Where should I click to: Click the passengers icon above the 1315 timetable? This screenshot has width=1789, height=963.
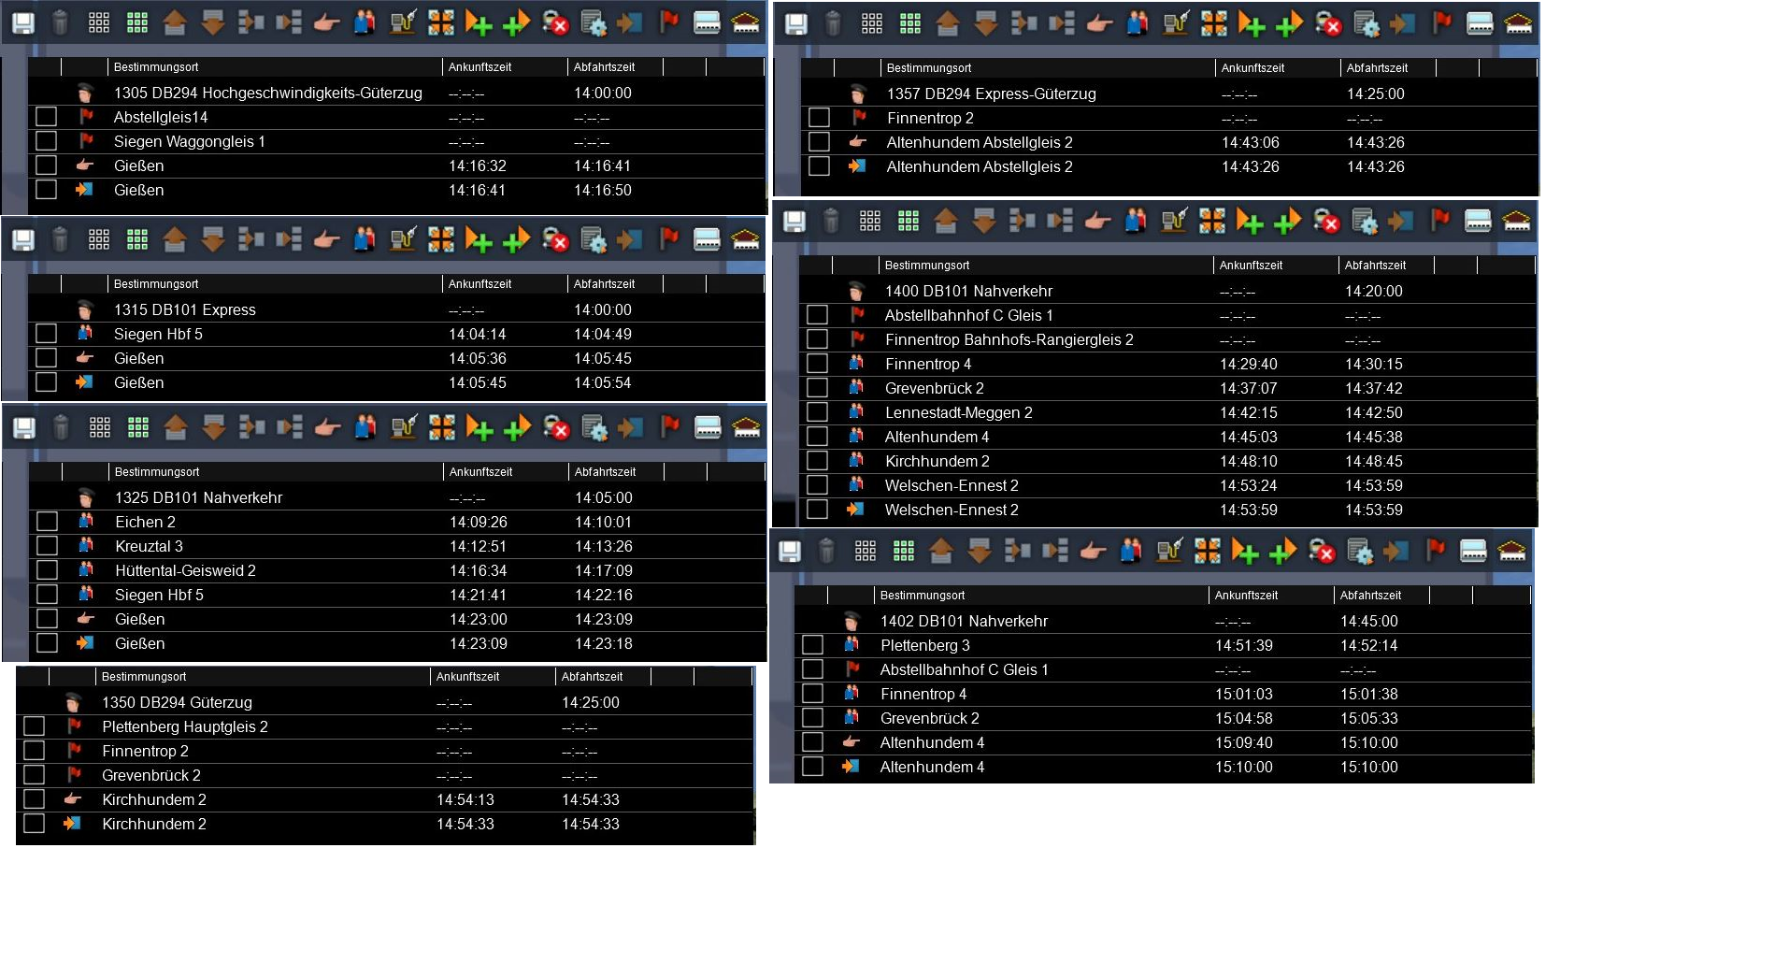click(365, 240)
